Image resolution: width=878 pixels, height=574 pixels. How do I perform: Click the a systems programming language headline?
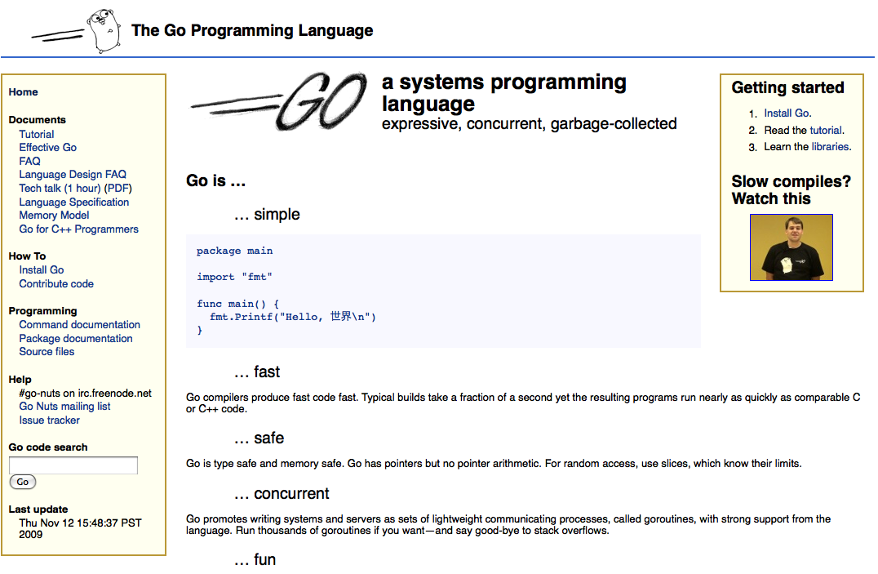pos(504,92)
